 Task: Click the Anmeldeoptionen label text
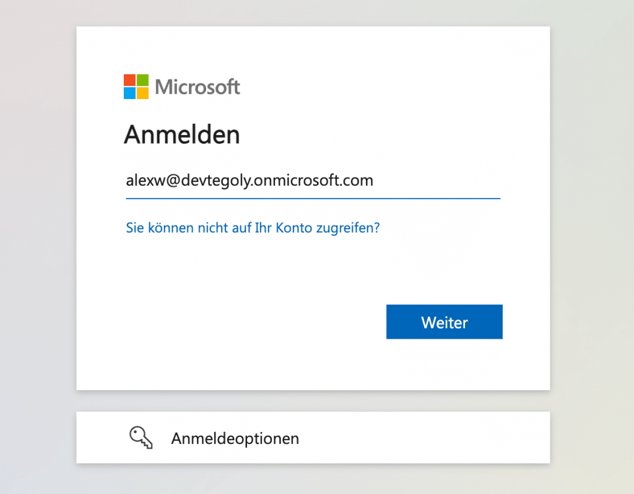235,439
